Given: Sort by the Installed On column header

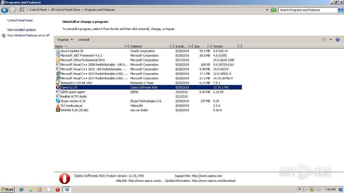Looking at the screenshot, I should pos(182,46).
